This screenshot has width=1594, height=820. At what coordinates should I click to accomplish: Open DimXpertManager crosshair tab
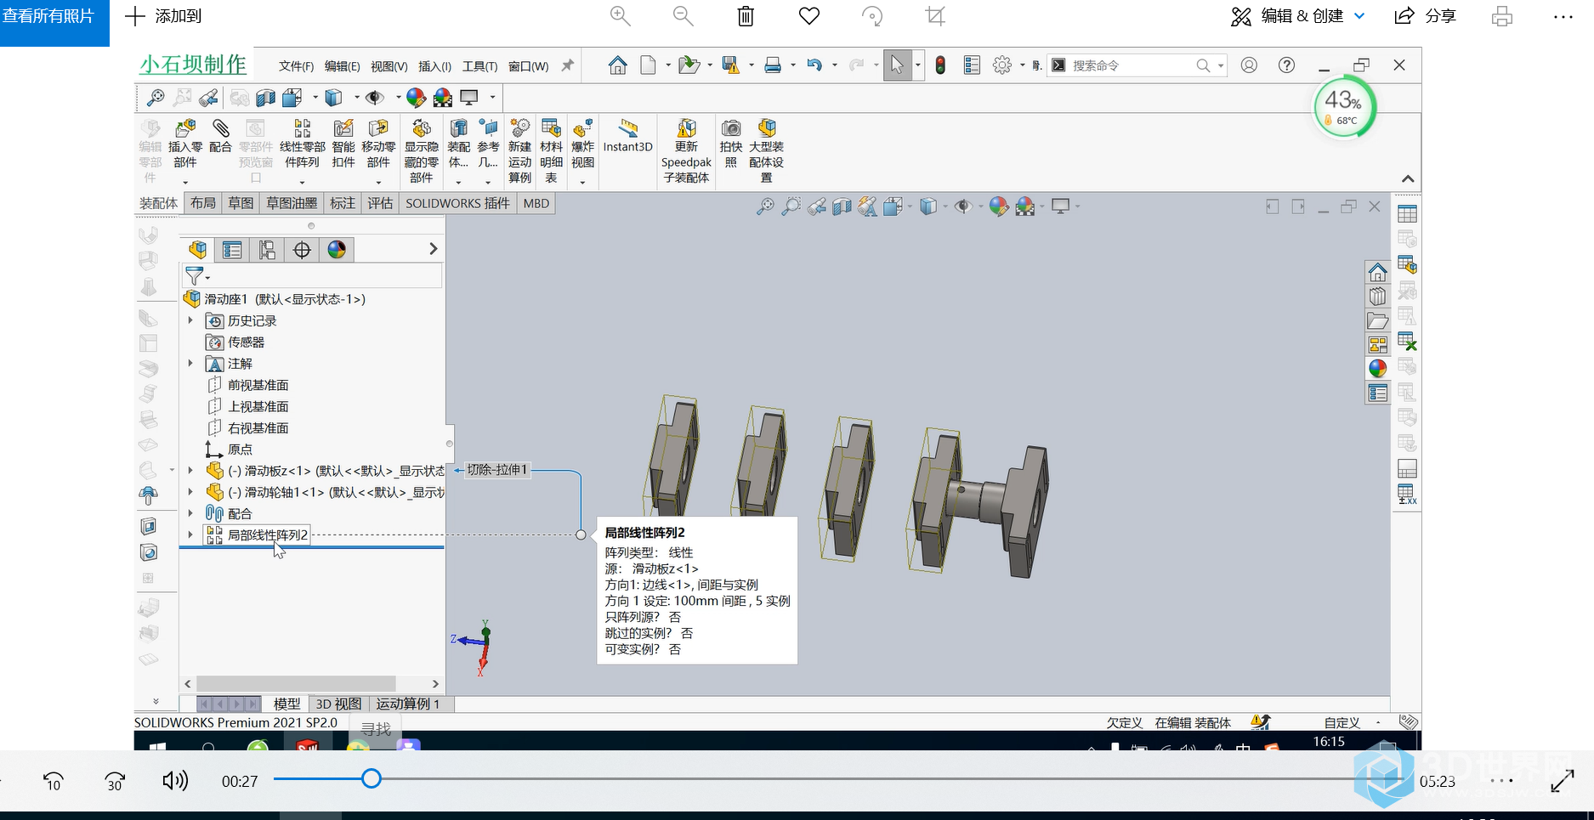coord(302,249)
